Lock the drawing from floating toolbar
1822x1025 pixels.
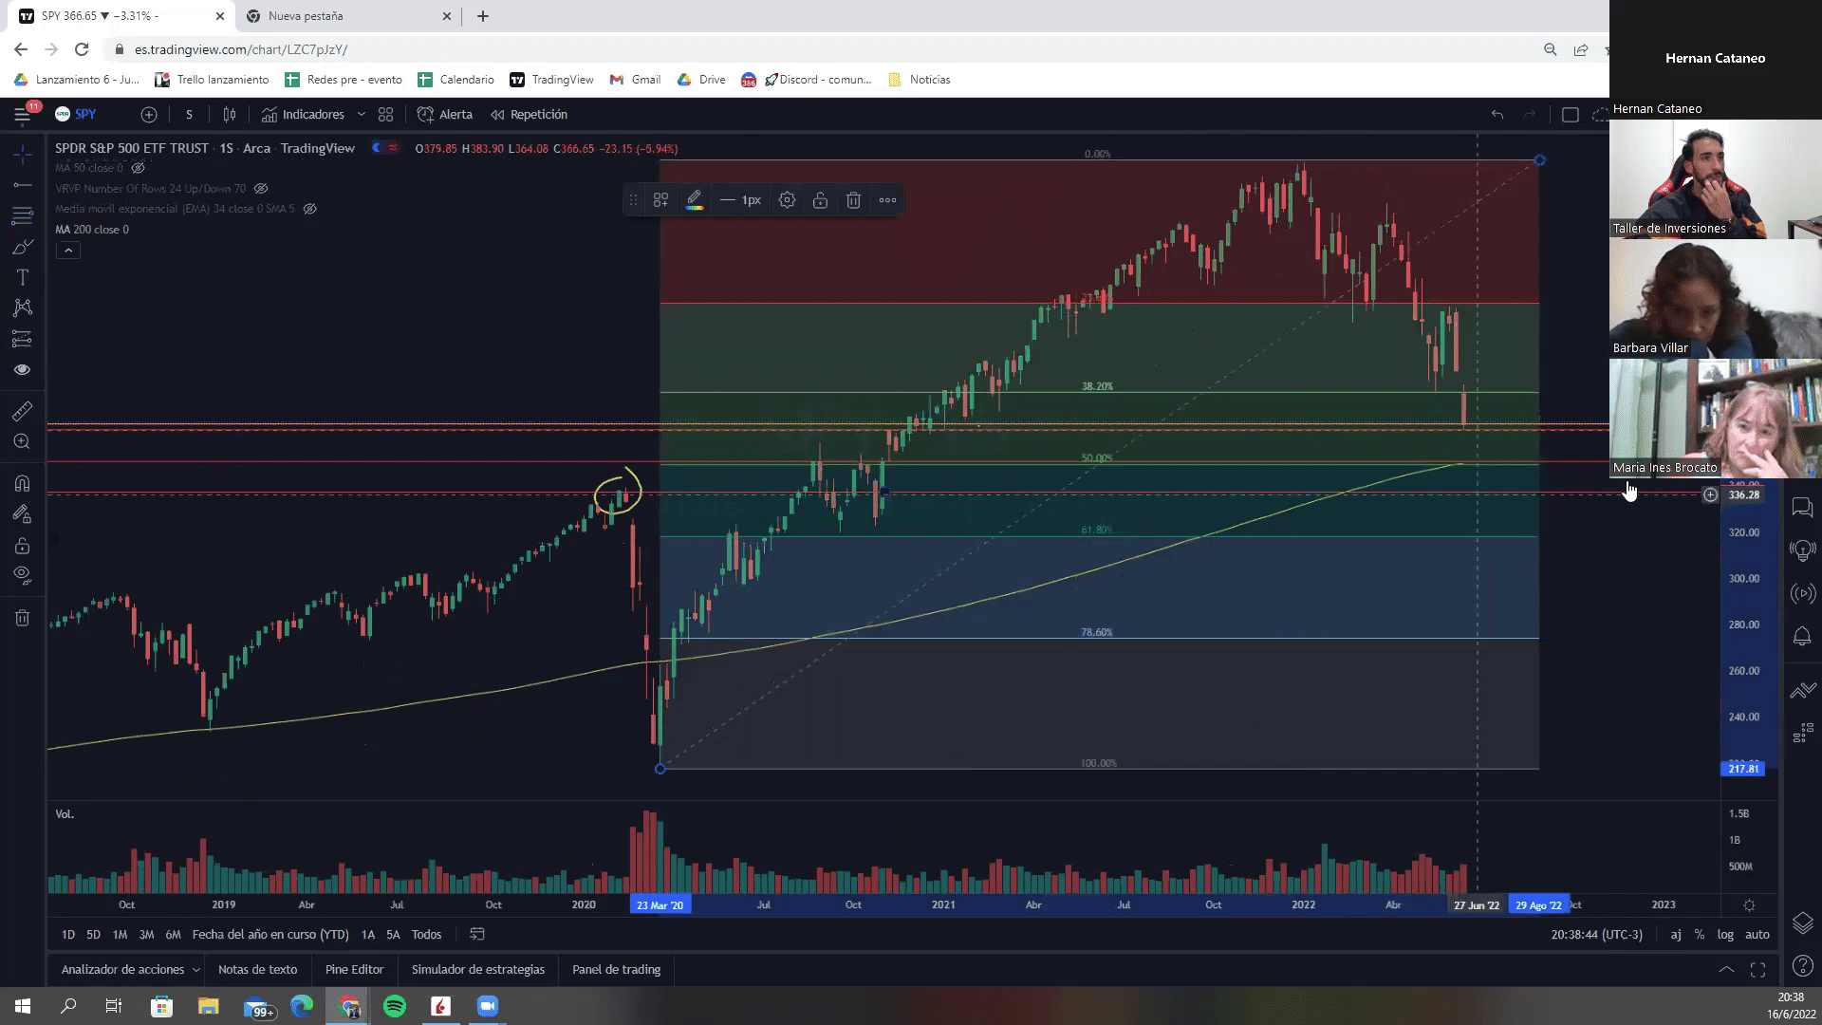point(820,200)
